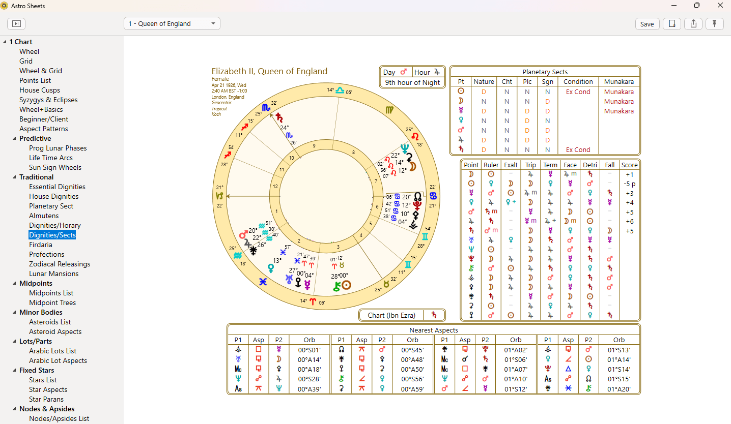Click the Moon glyph in the wheel
This screenshot has width=731, height=424.
[x=413, y=166]
